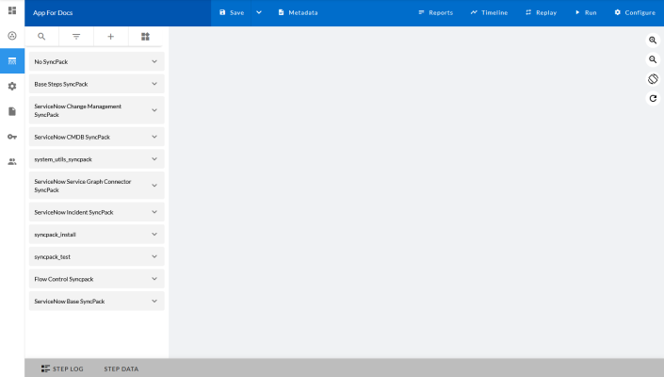
Task: Expand the Base Steps SyncPack group
Action: [154, 84]
